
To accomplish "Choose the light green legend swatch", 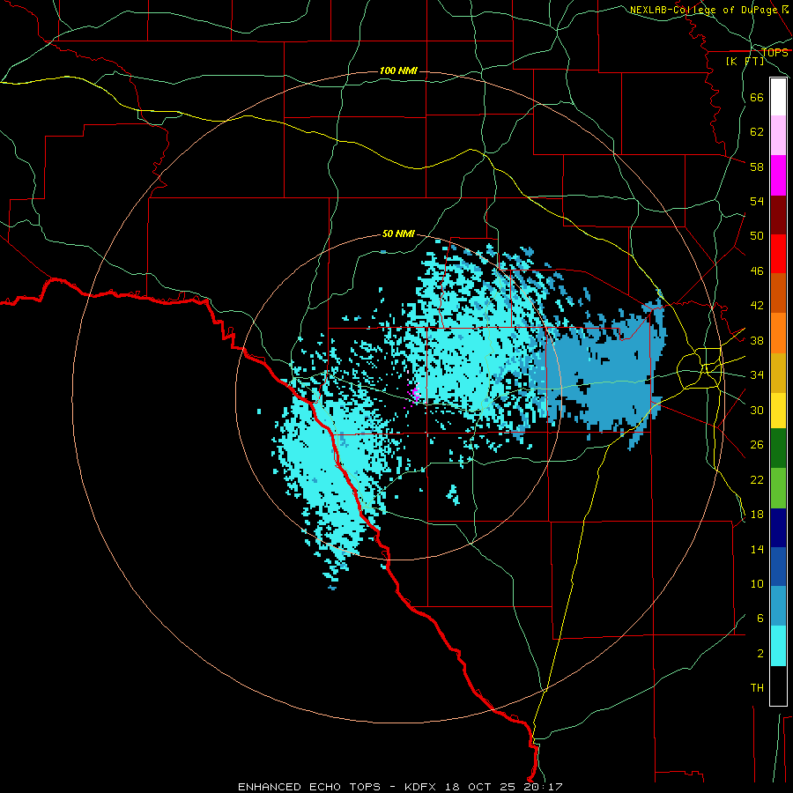I will [778, 488].
